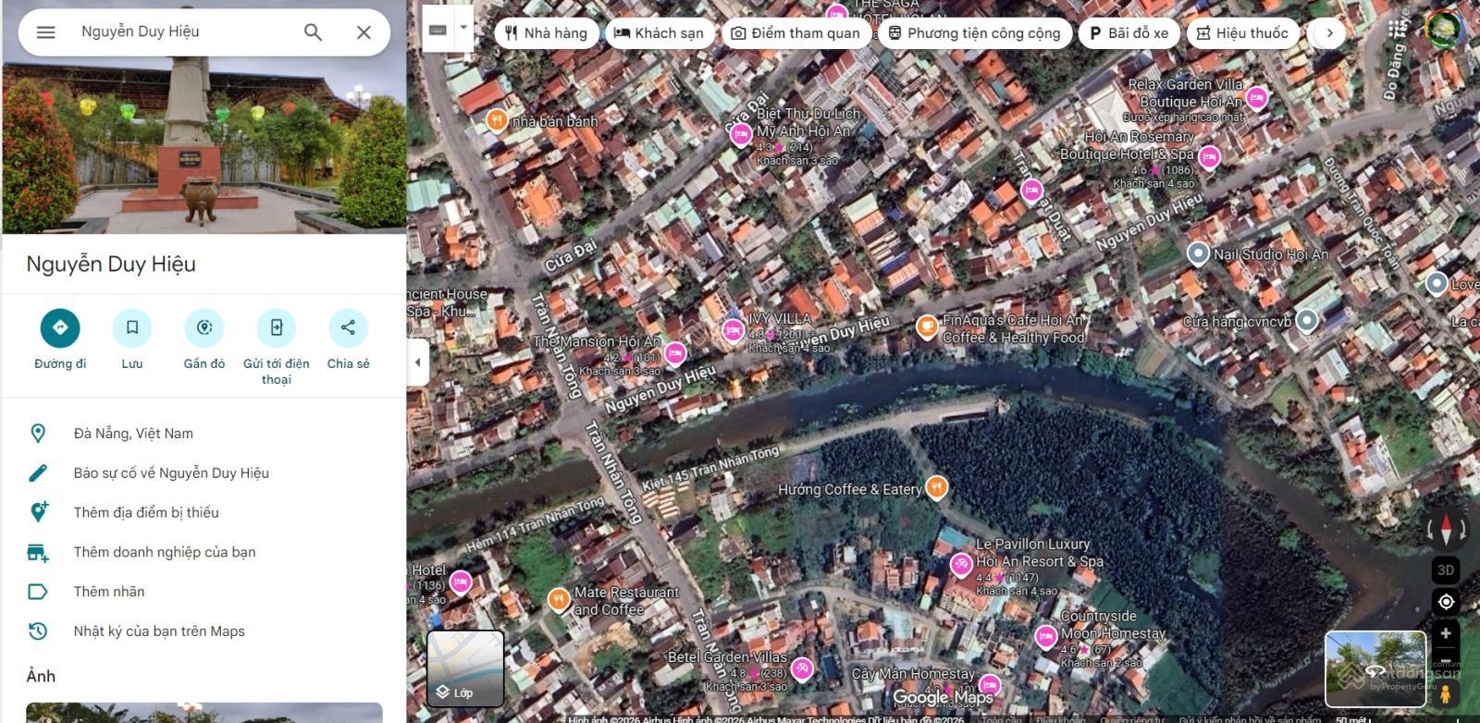Select the Bãi đỗ xe chip
Screen dimensions: 1480x723
tap(1128, 33)
